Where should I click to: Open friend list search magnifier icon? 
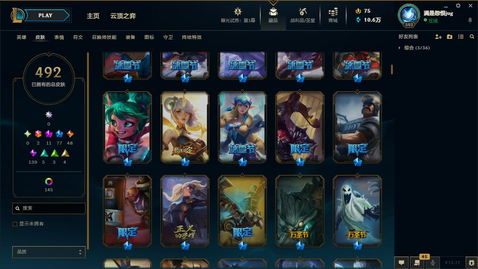click(x=472, y=37)
